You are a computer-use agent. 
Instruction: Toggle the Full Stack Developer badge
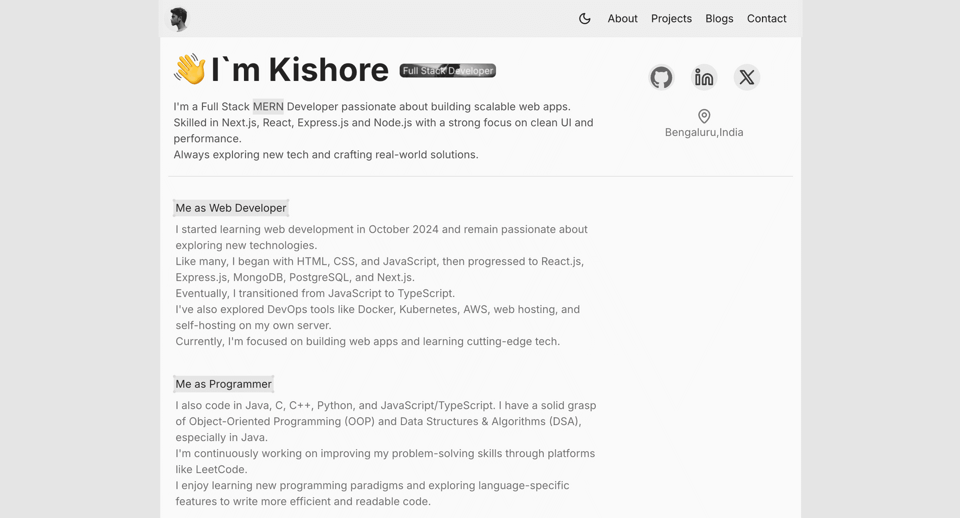click(x=447, y=70)
